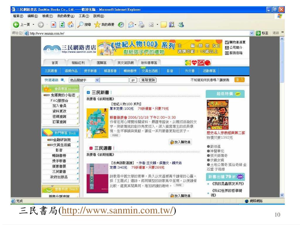The height and width of the screenshot is (225, 300).
Task: Click the red OK logo icon
Action: coord(201,63)
